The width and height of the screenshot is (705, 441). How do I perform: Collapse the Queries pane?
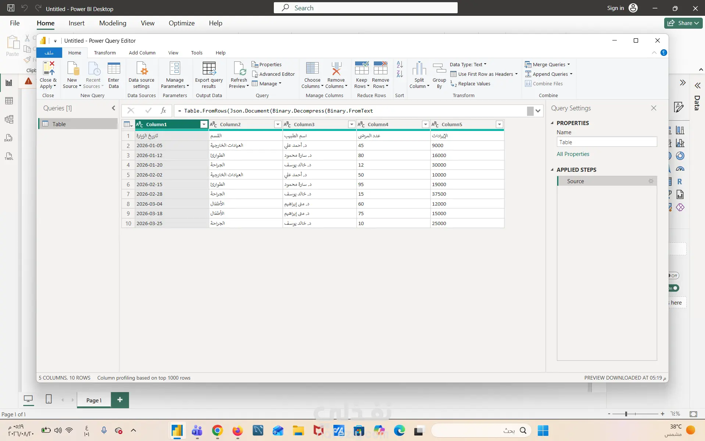pos(114,108)
